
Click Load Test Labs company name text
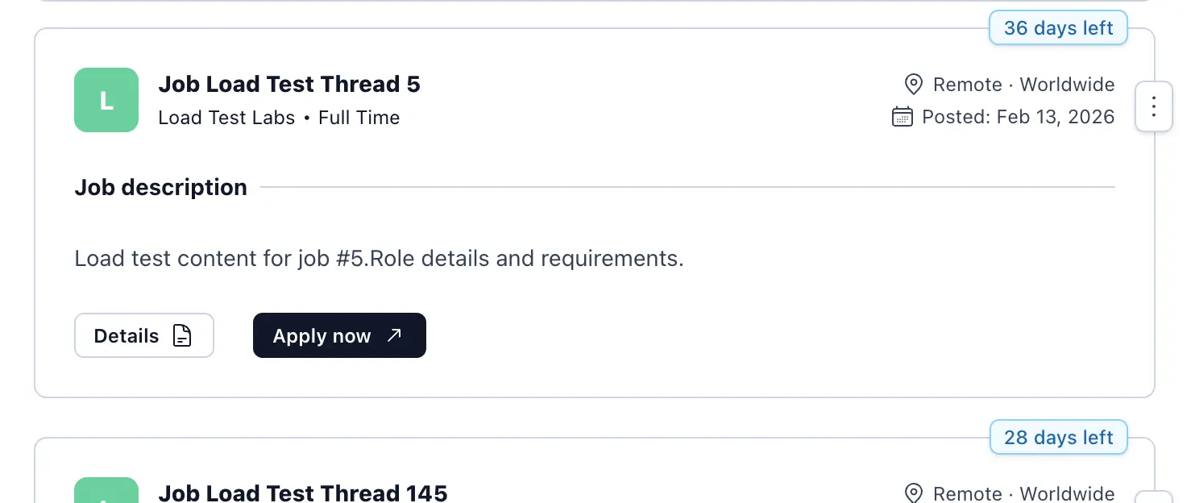[x=226, y=118]
